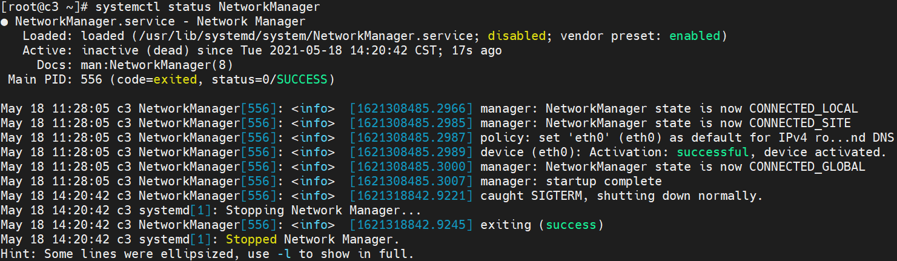Click the man:NetworkManager(8) docs reference

156,65
